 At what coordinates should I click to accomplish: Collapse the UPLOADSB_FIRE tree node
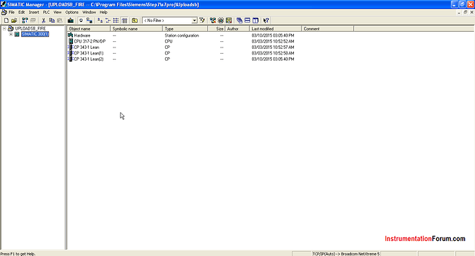coord(4,28)
